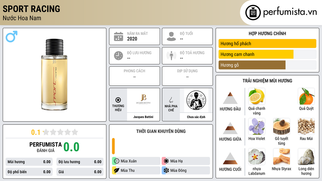The image size is (322, 181).
Task: Select the Quả Quýt mandarin note image
Action: tap(306, 96)
